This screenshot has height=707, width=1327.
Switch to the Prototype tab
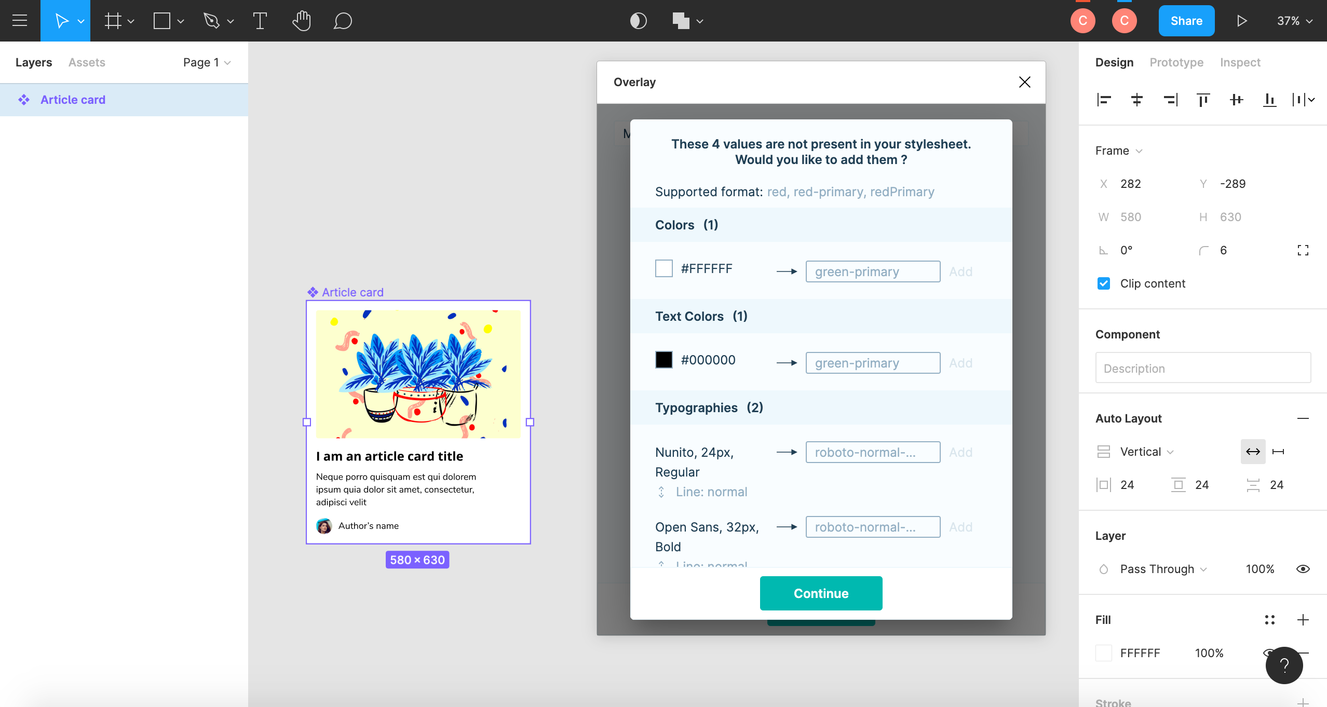tap(1175, 62)
